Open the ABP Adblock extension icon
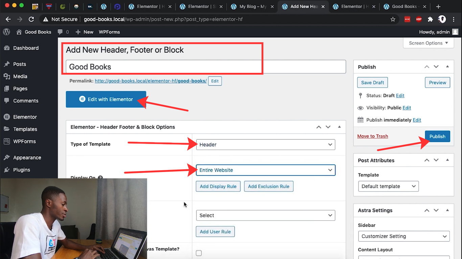Image resolution: width=462 pixels, height=259 pixels. tap(419, 19)
